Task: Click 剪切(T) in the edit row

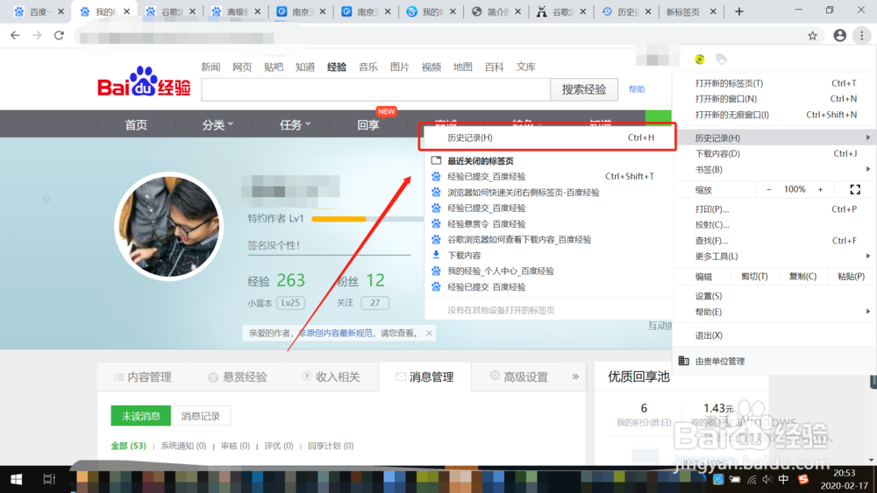Action: pos(754,277)
